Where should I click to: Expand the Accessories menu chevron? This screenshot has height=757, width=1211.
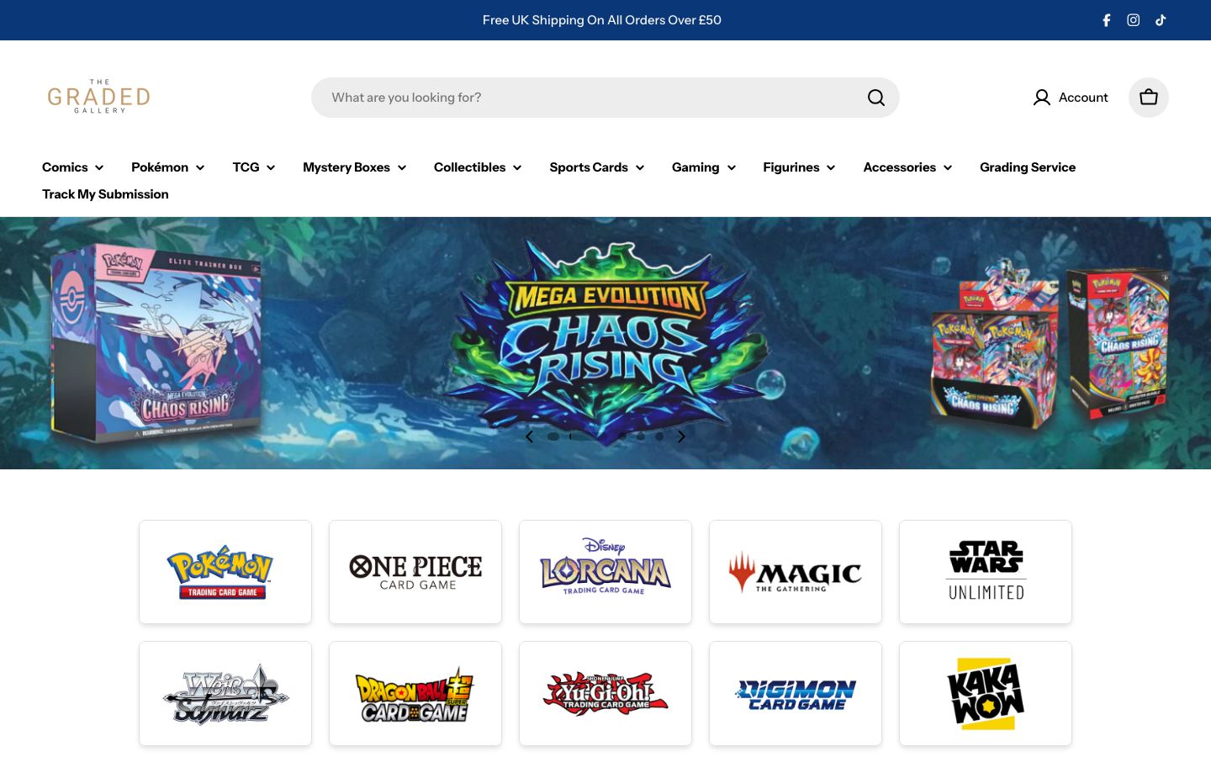pyautogui.click(x=948, y=168)
